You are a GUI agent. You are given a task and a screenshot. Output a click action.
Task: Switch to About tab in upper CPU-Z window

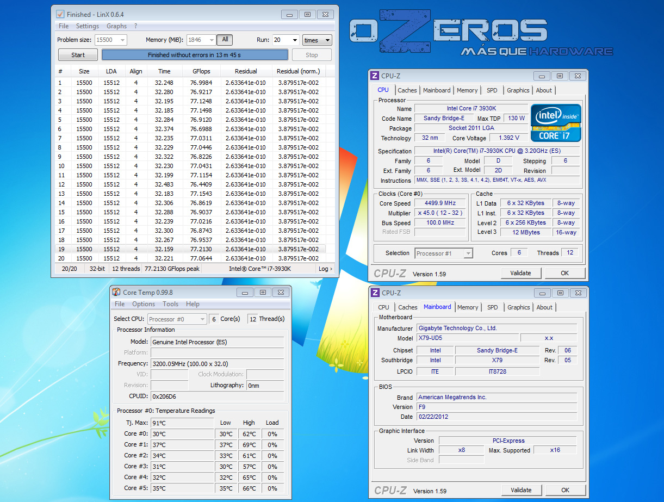[544, 90]
